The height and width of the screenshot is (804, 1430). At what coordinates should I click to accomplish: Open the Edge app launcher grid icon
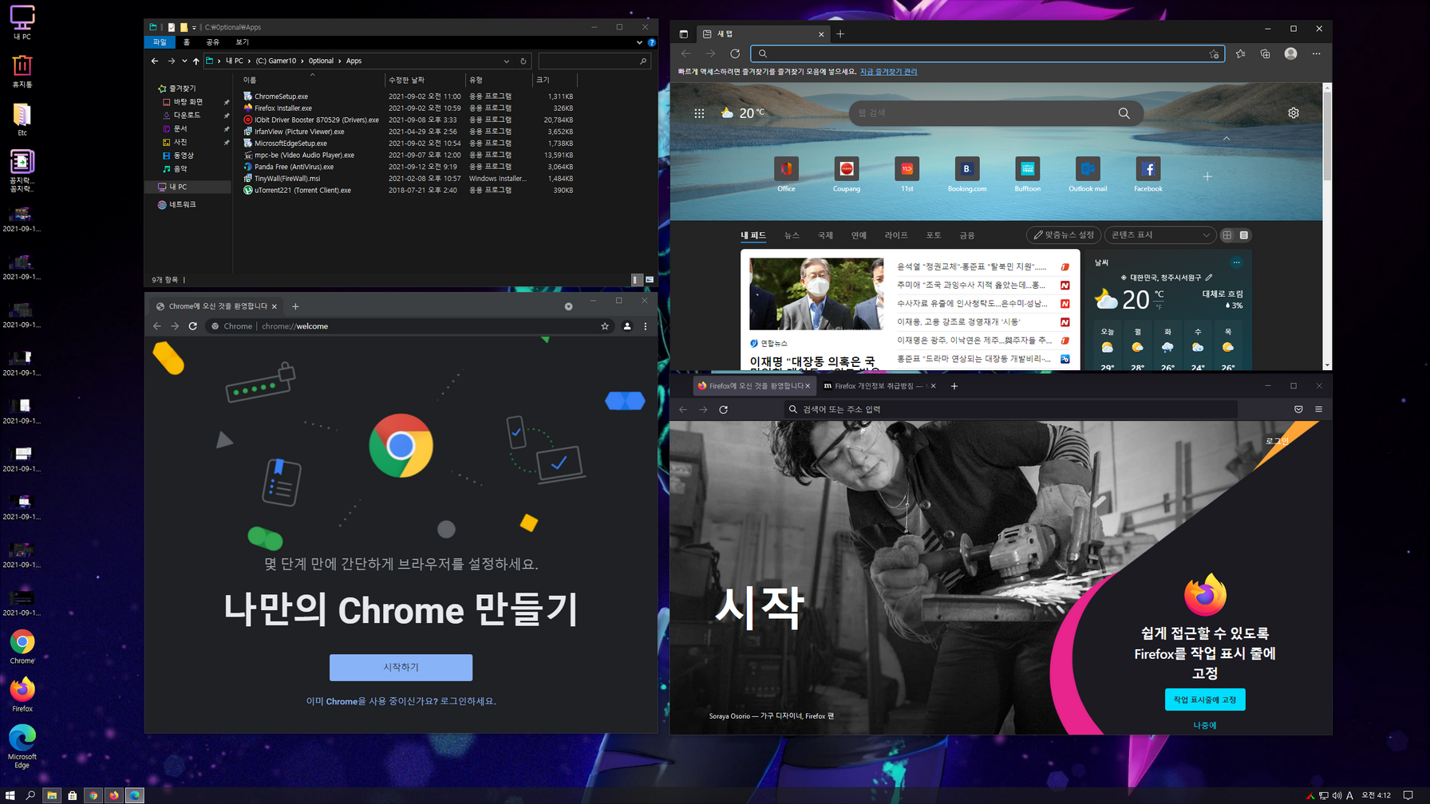pyautogui.click(x=699, y=113)
